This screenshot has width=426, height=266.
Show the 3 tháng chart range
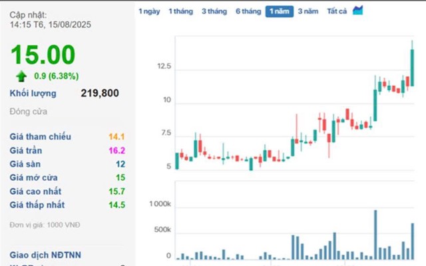point(214,11)
